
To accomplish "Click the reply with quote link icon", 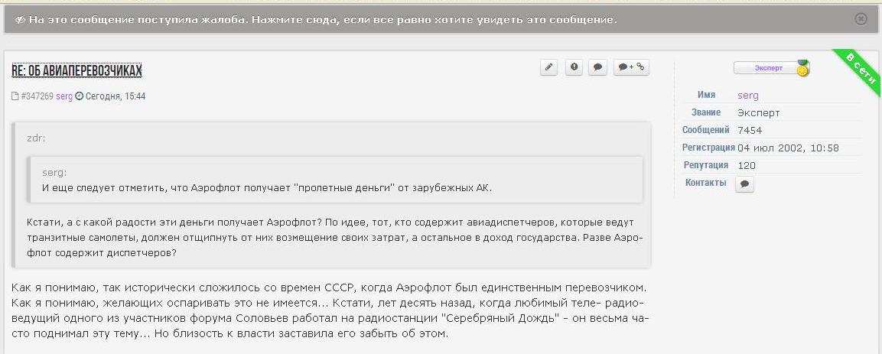I will click(632, 67).
